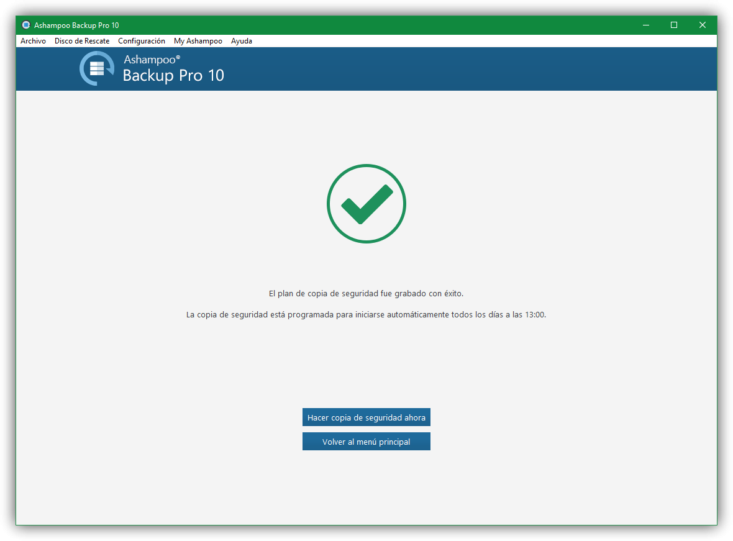Screen dimensions: 733x541
Task: Minimize the Ashampoo Backup Pro window
Action: pyautogui.click(x=645, y=25)
